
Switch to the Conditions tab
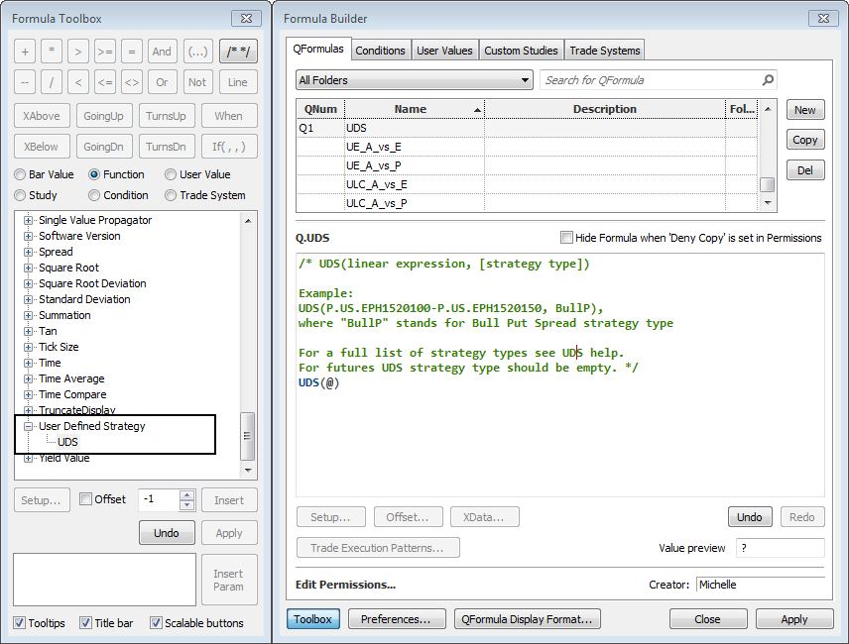point(380,50)
